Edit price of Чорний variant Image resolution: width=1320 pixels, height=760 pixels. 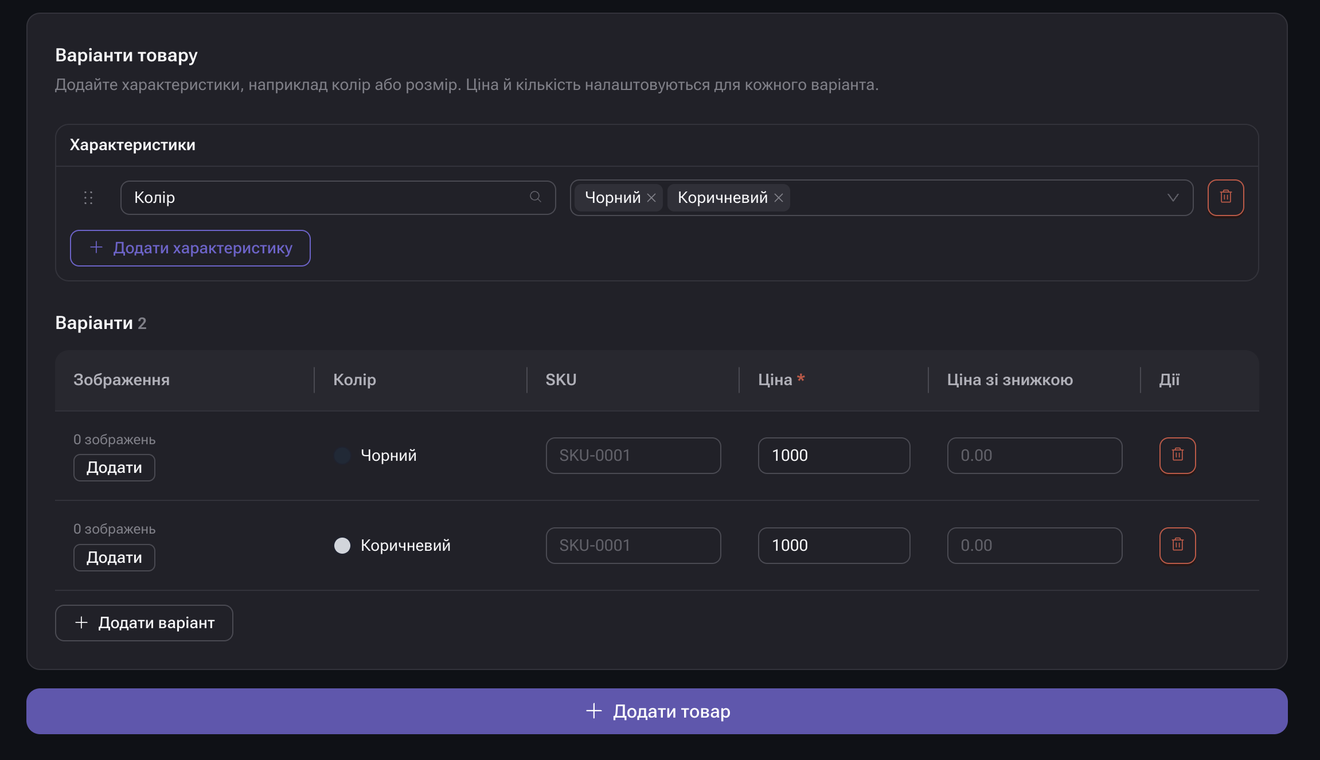[834, 456]
